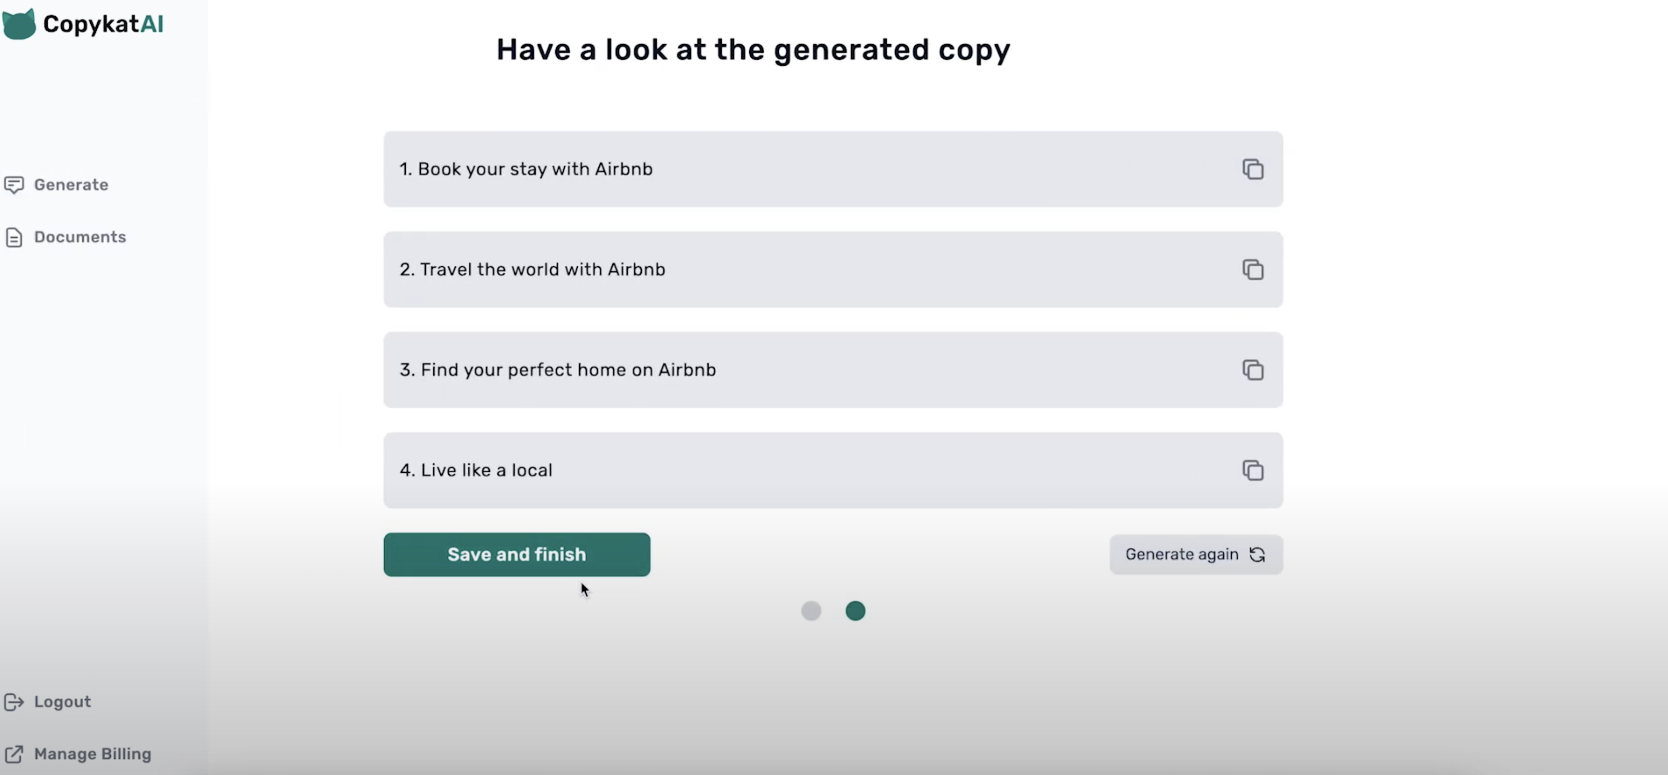1668x775 pixels.
Task: Copy 'Travel the world with Airbnb' line
Action: pyautogui.click(x=1252, y=269)
